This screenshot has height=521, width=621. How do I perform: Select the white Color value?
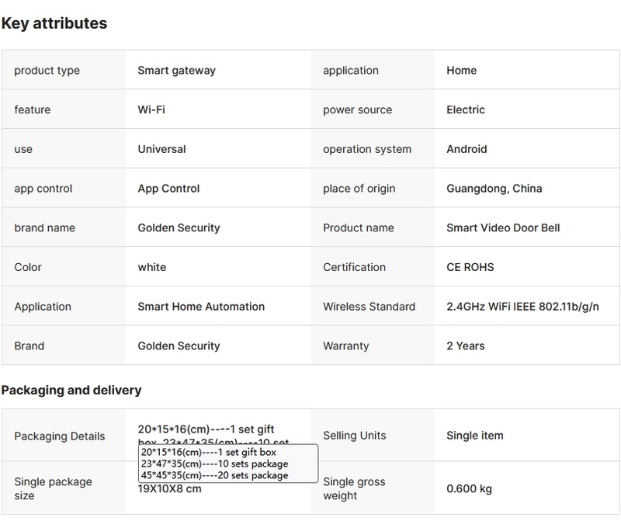pyautogui.click(x=152, y=267)
